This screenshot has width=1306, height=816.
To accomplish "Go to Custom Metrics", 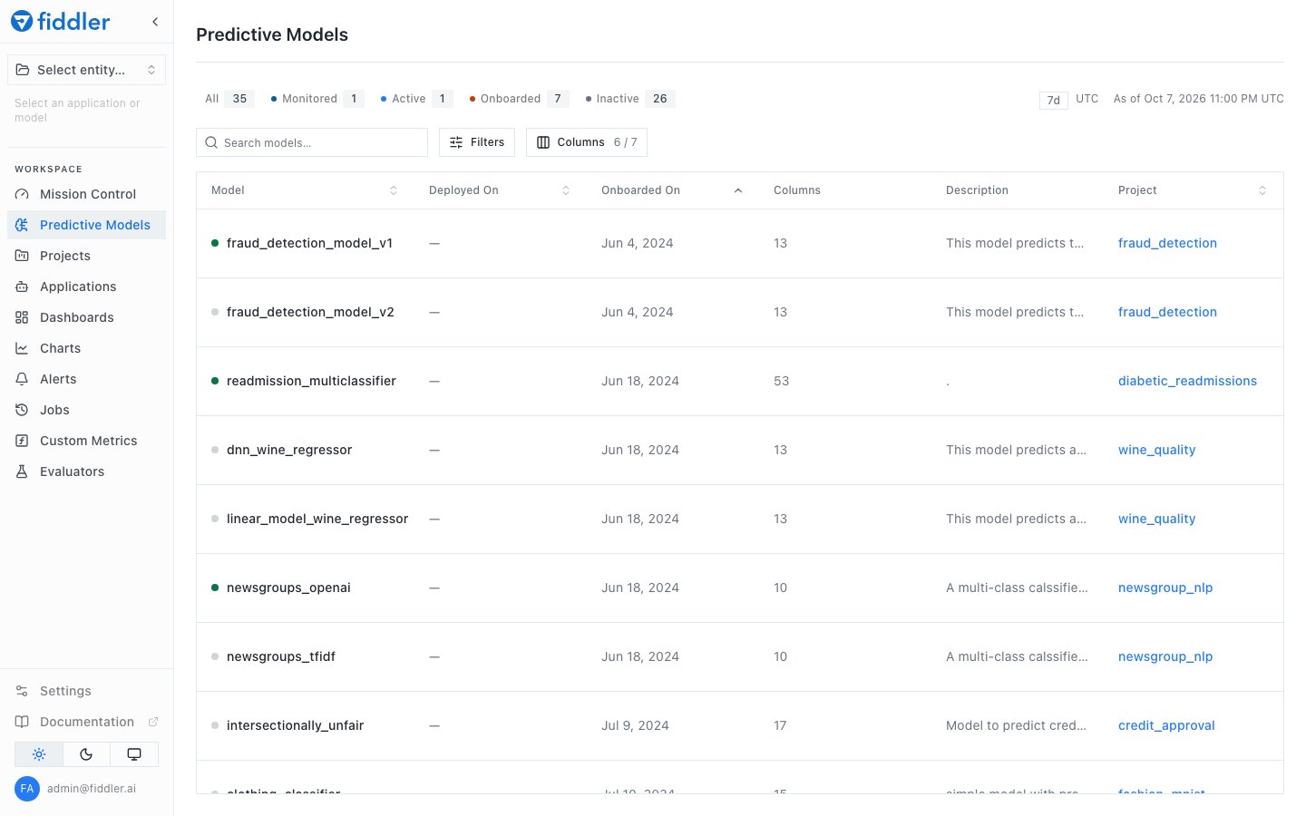I will point(87,441).
